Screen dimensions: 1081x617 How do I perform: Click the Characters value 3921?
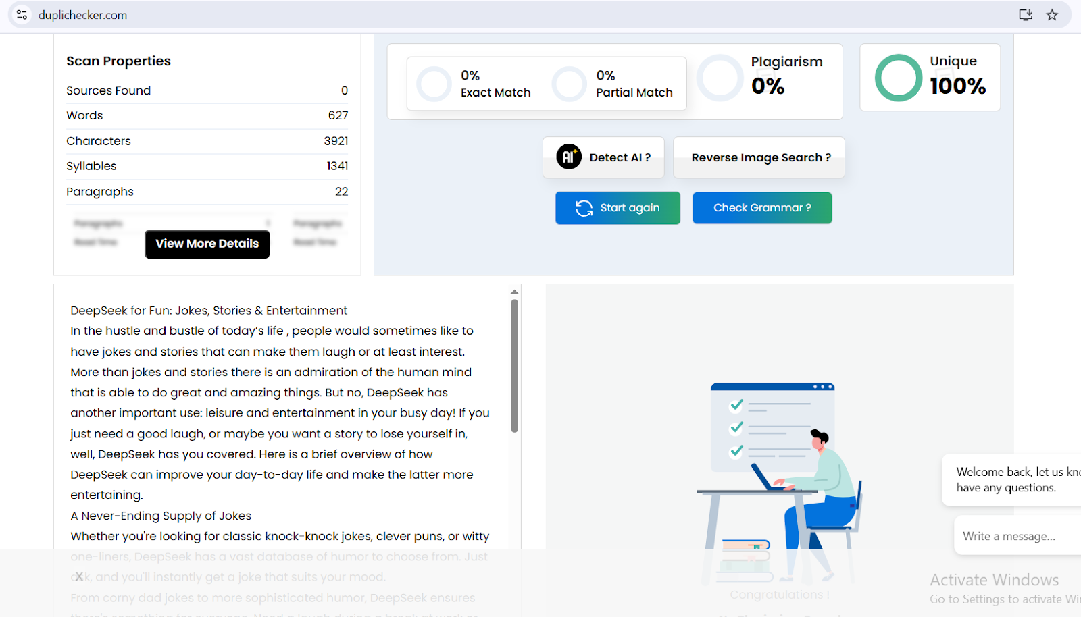click(x=336, y=141)
